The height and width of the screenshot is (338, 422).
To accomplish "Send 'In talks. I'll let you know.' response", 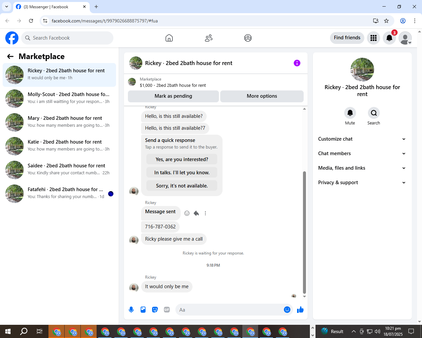I will coord(182,173).
